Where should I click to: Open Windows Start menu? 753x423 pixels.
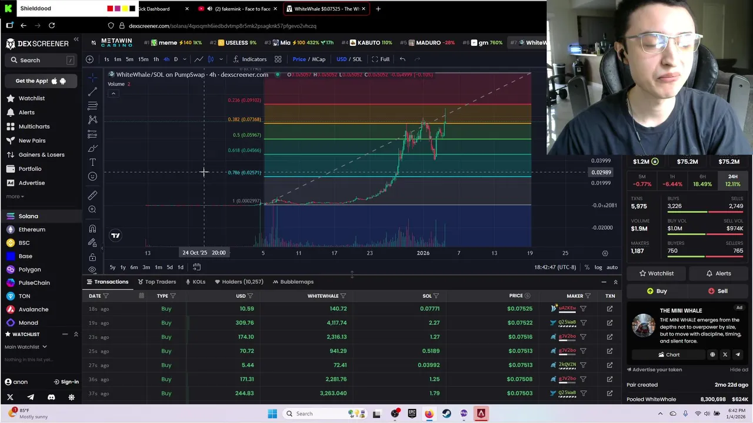coord(272,414)
